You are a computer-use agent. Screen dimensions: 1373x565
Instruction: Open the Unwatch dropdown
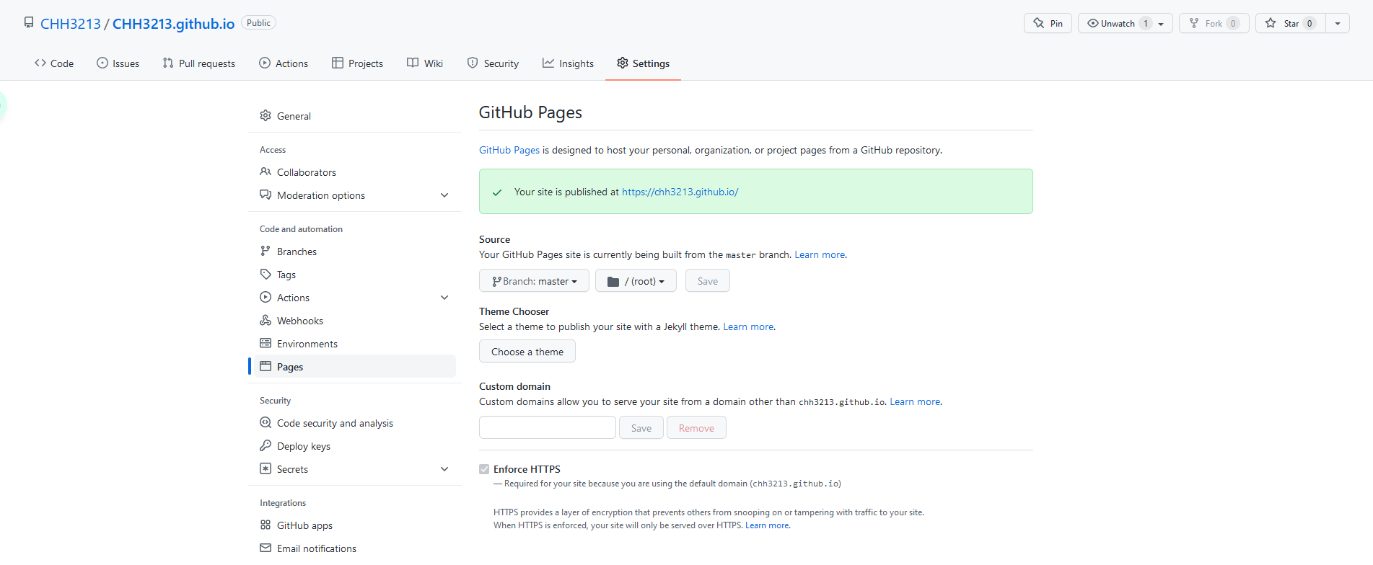1125,23
